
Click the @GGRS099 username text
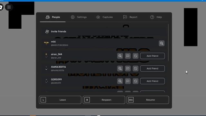(56, 83)
